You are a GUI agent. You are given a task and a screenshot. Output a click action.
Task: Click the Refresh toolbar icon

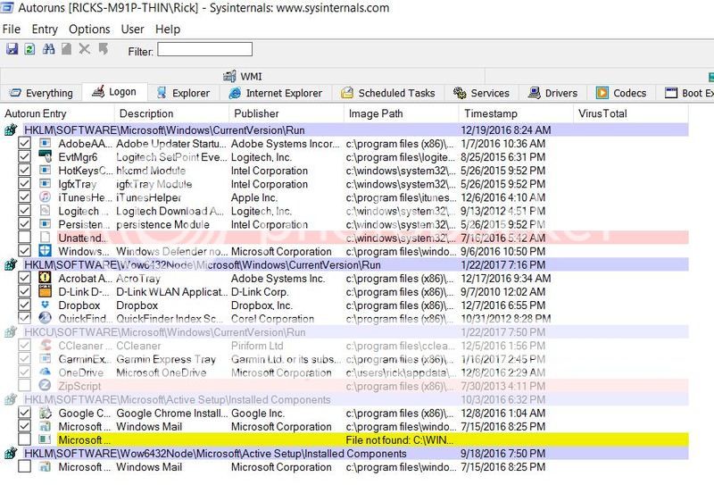click(30, 49)
